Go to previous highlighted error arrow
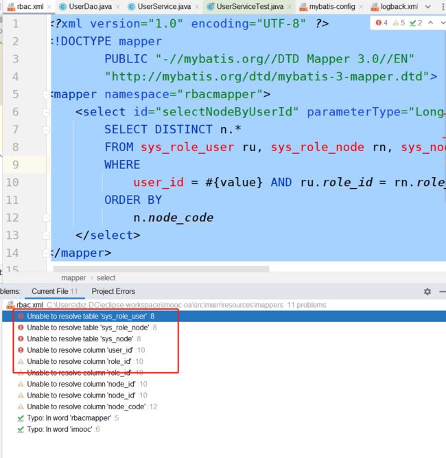The width and height of the screenshot is (446, 458). tap(430, 23)
